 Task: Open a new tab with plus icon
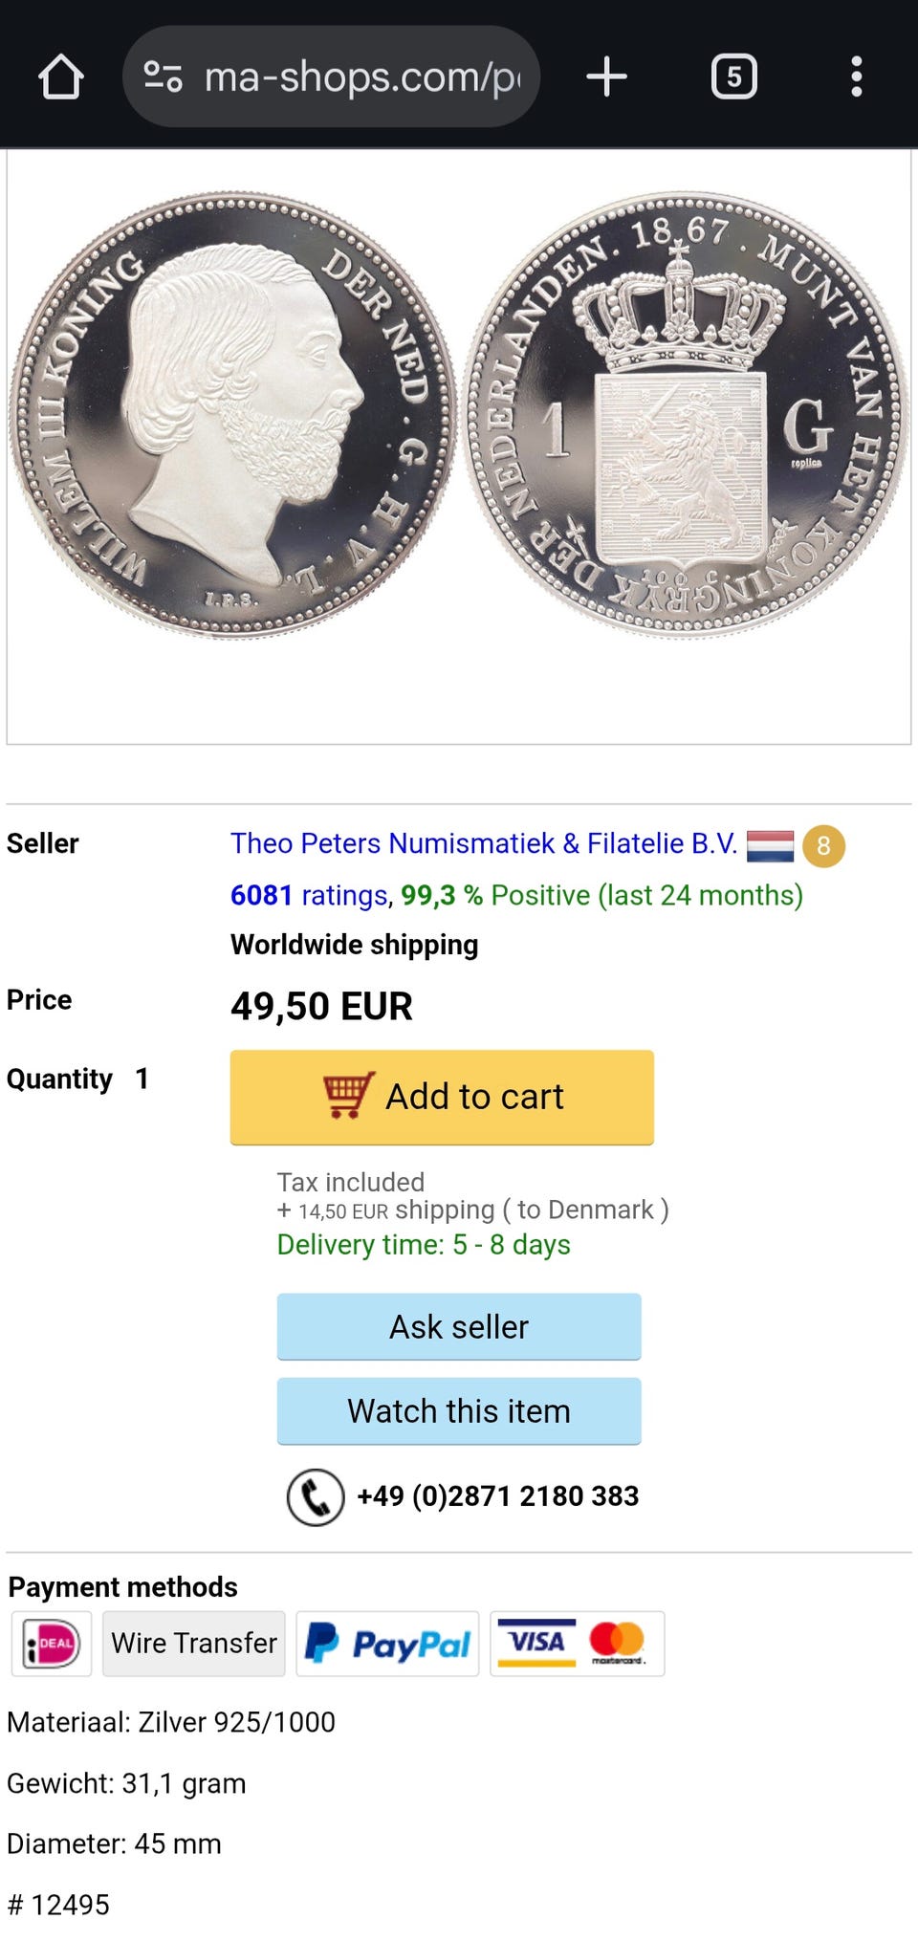(606, 76)
